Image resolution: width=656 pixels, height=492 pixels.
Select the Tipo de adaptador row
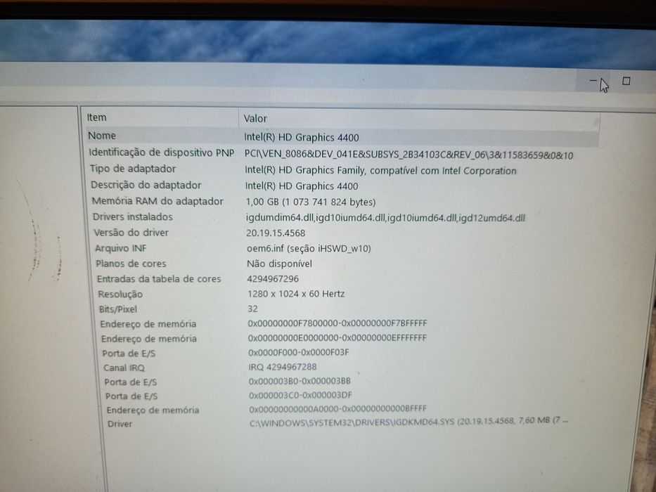(302, 169)
